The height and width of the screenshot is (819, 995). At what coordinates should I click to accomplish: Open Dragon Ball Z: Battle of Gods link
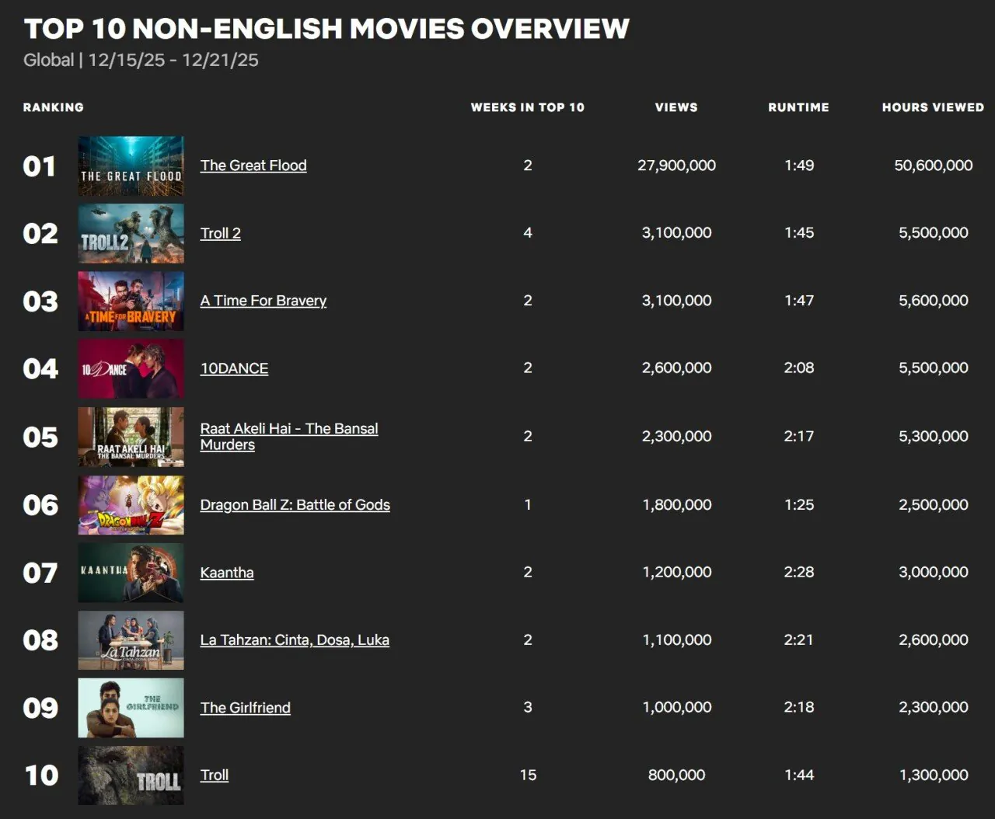(295, 505)
